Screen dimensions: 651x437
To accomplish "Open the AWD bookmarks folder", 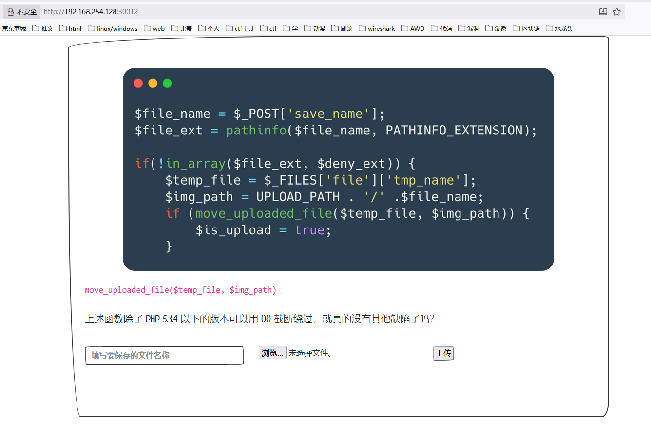I will pyautogui.click(x=413, y=29).
